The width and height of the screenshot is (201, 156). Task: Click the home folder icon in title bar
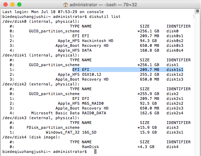coord(66,5)
